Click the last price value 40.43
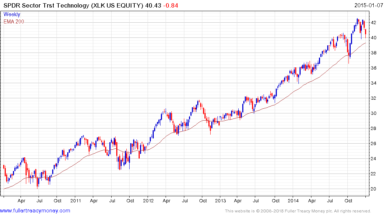Viewport: 387px width, 216px height. tap(153, 5)
